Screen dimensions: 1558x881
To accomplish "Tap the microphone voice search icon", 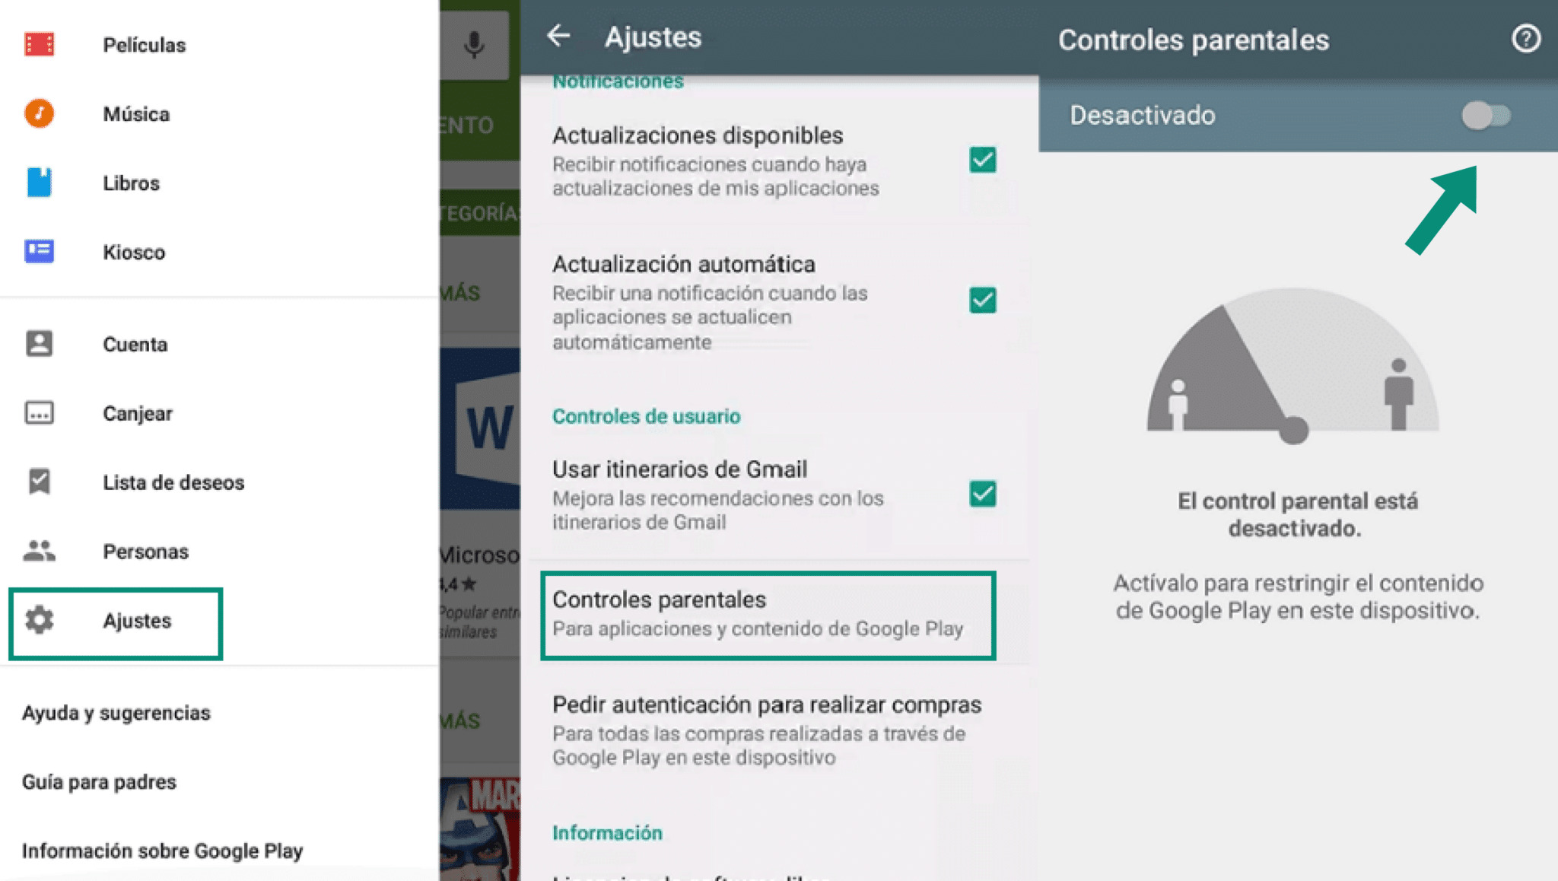I will click(474, 44).
